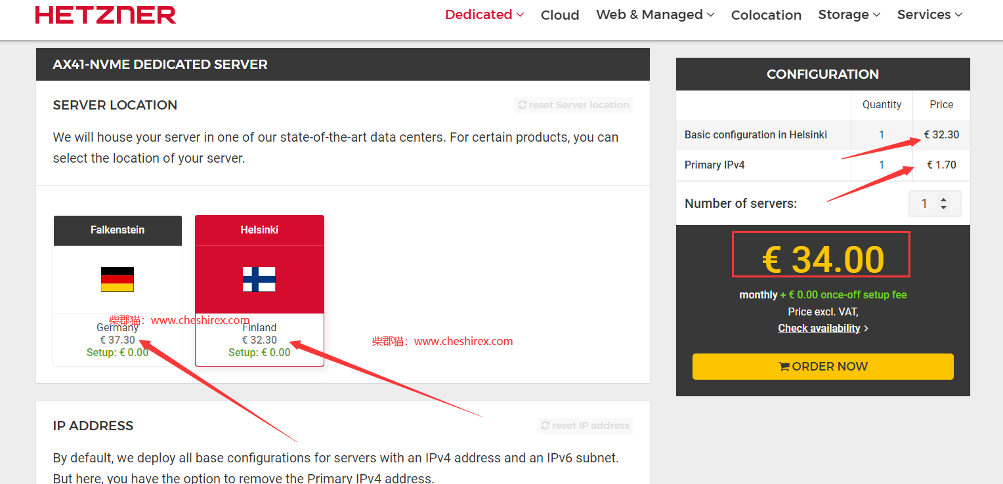Expand the Web & Managed menu

click(x=655, y=14)
